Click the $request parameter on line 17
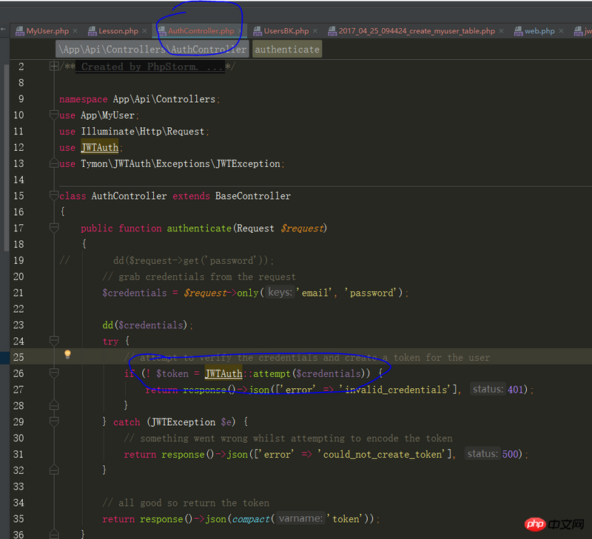The height and width of the screenshot is (539, 592). click(x=302, y=228)
